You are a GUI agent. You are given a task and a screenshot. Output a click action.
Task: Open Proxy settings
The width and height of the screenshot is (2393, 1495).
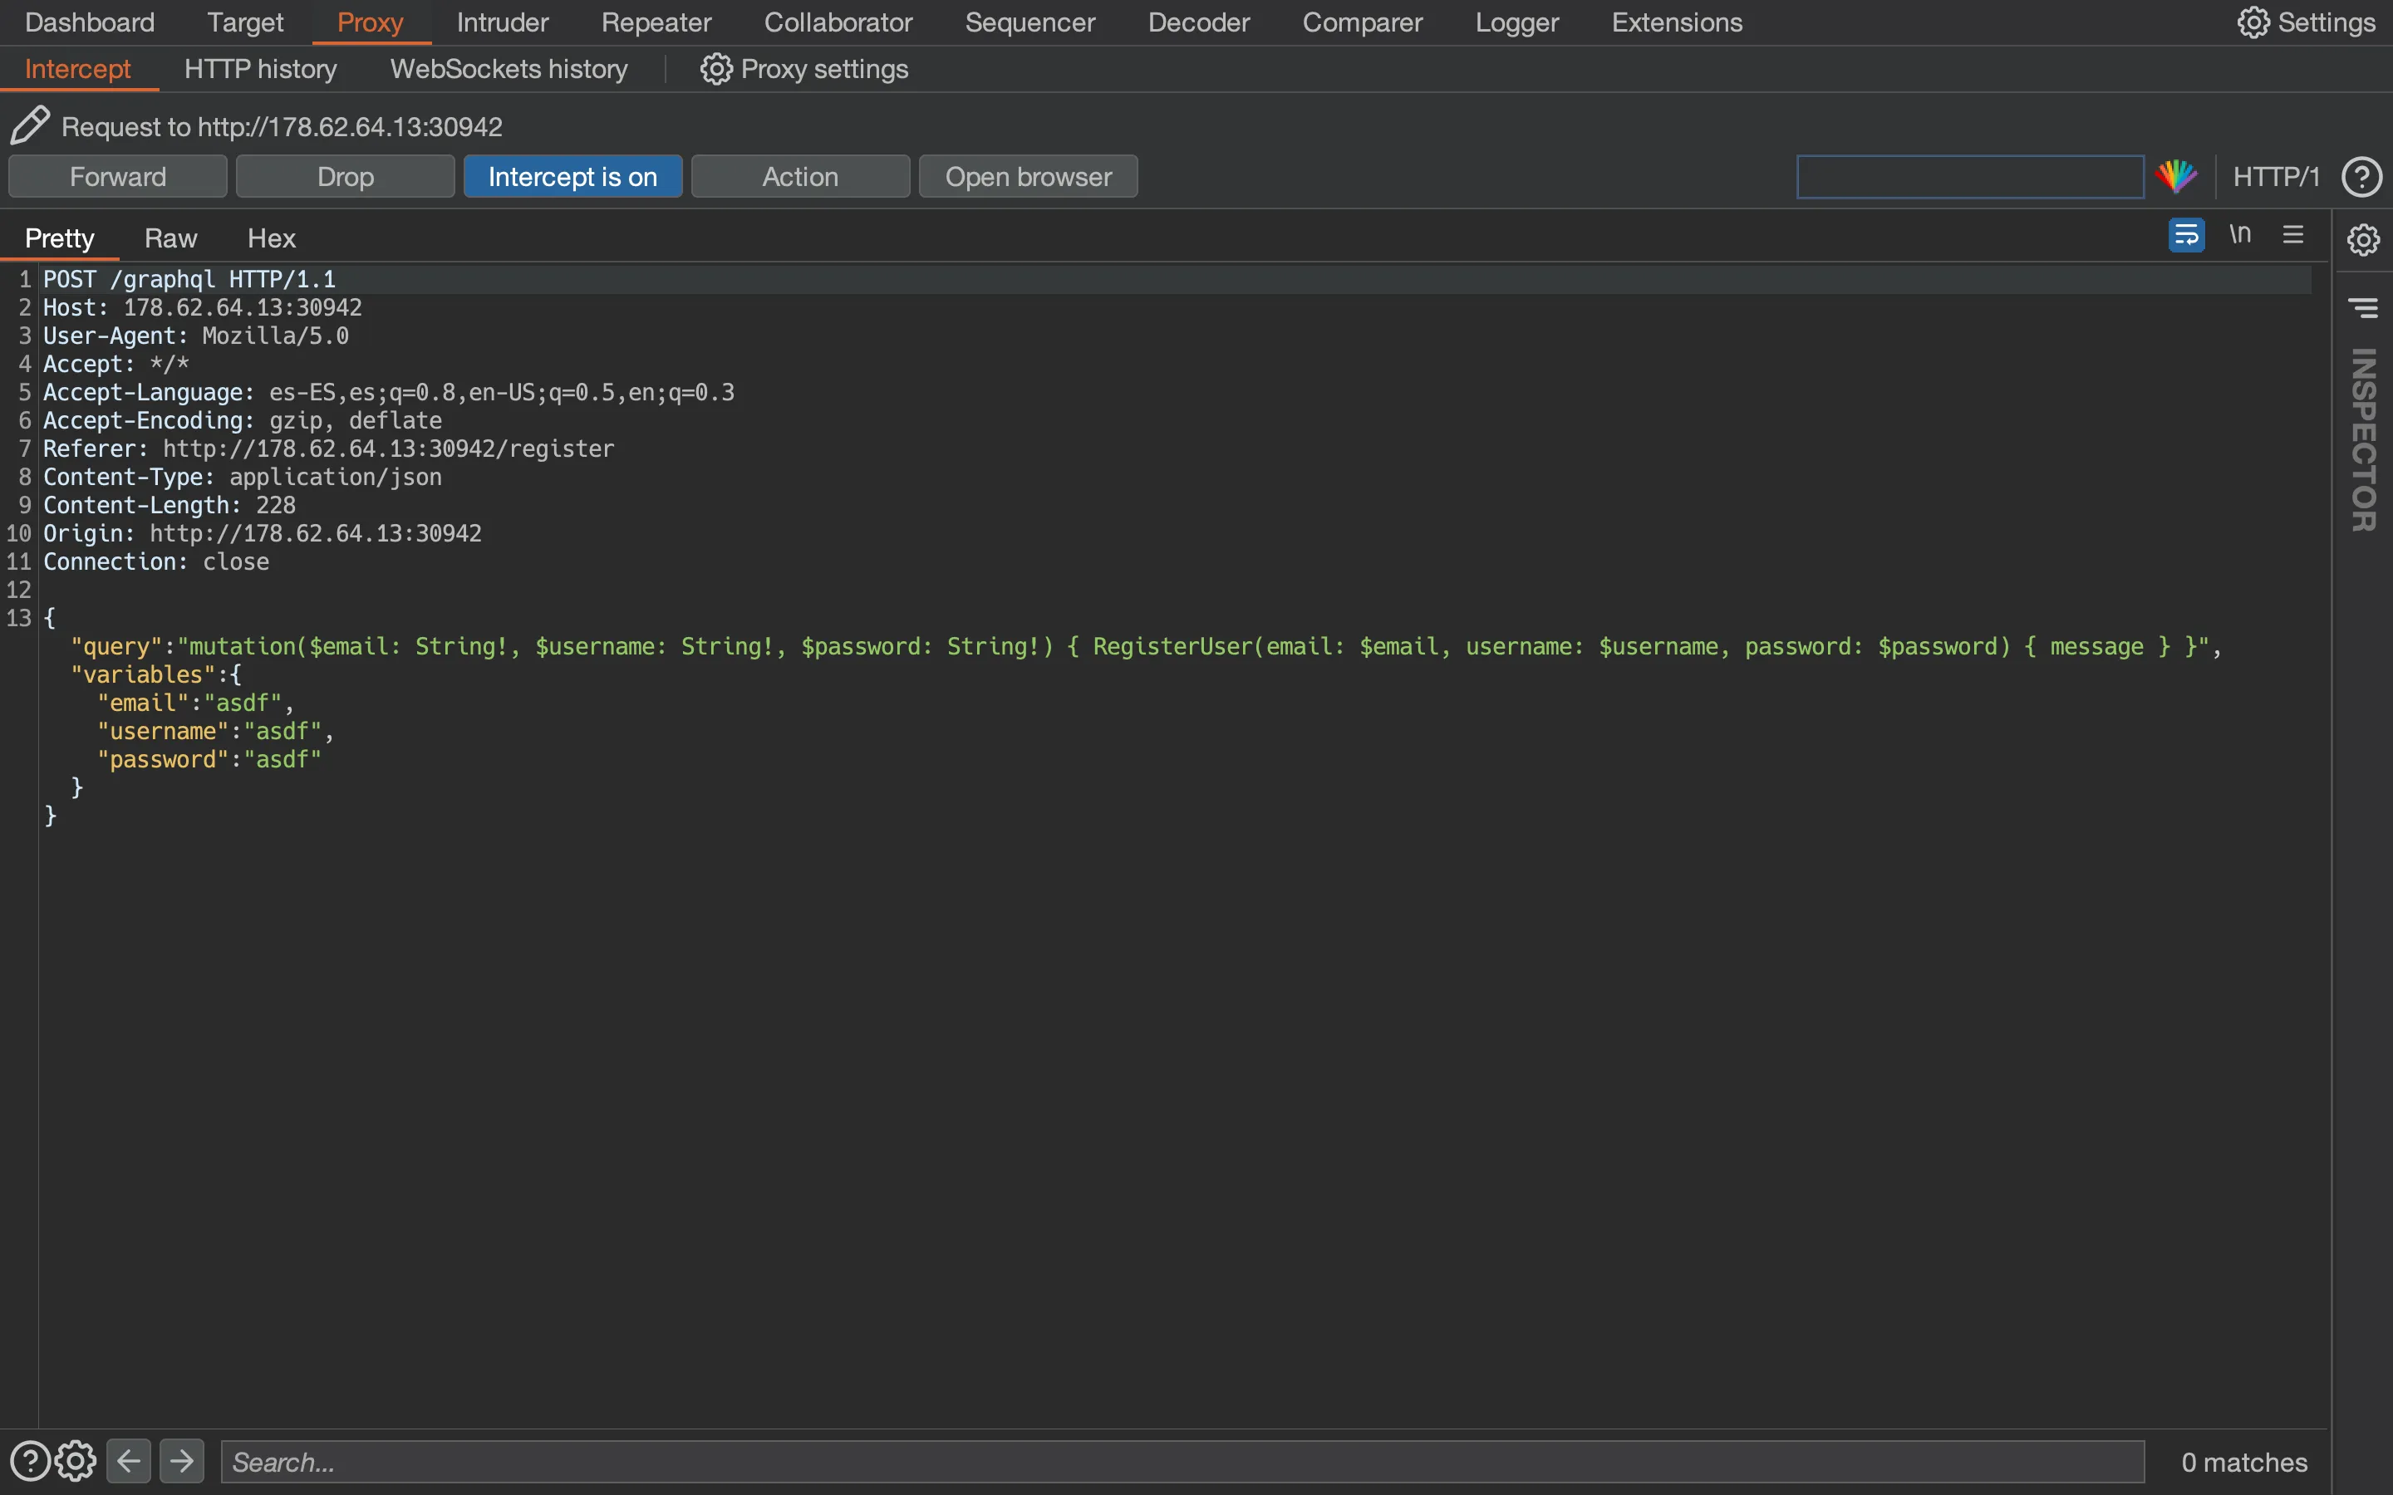804,69
